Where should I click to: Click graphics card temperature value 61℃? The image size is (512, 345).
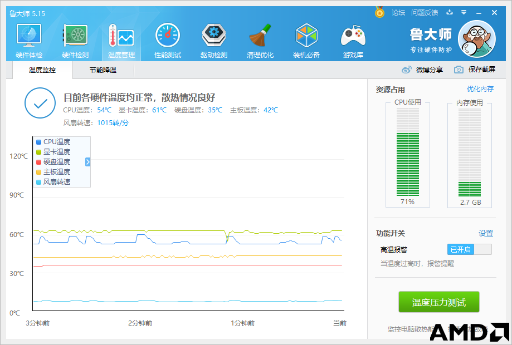pyautogui.click(x=159, y=110)
